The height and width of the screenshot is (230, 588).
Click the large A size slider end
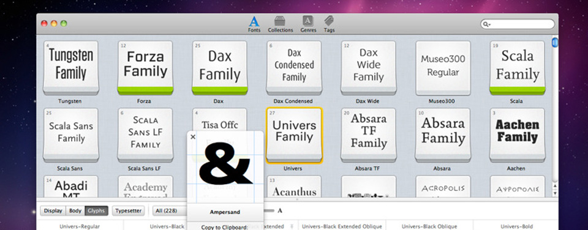280,211
